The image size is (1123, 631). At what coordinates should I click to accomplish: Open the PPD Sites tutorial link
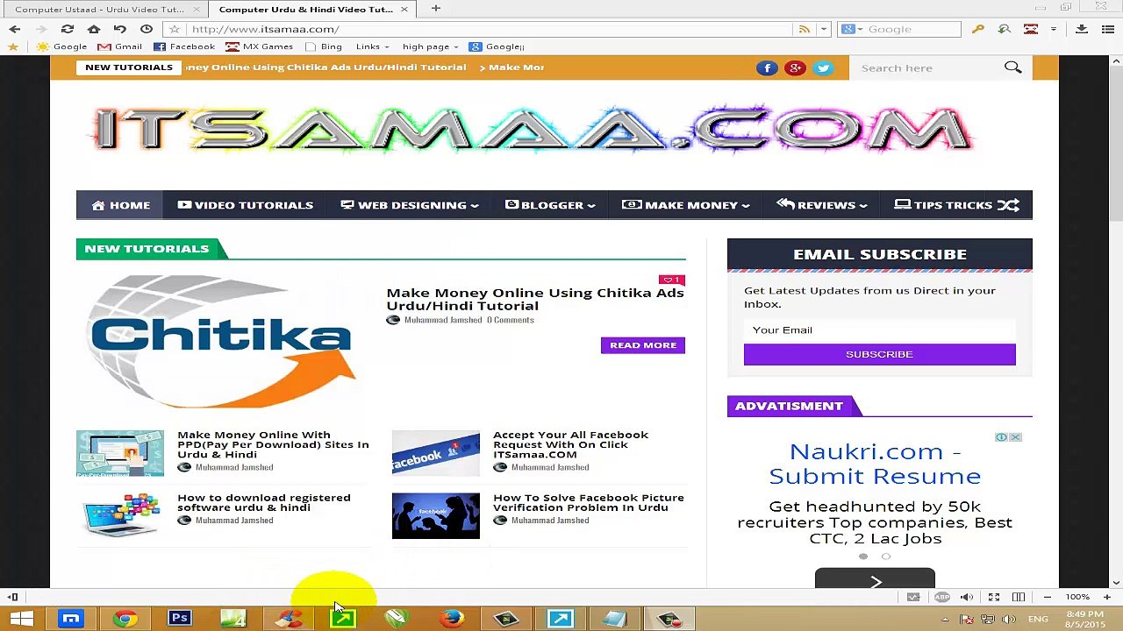[x=273, y=444]
